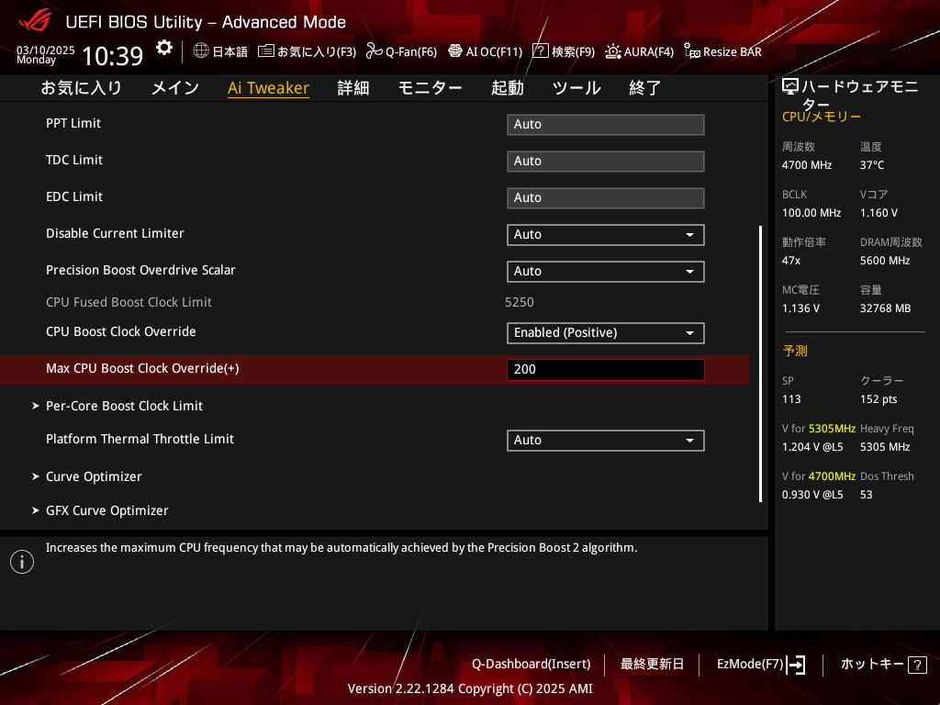Click the 152 pts cooler score

[x=878, y=399]
